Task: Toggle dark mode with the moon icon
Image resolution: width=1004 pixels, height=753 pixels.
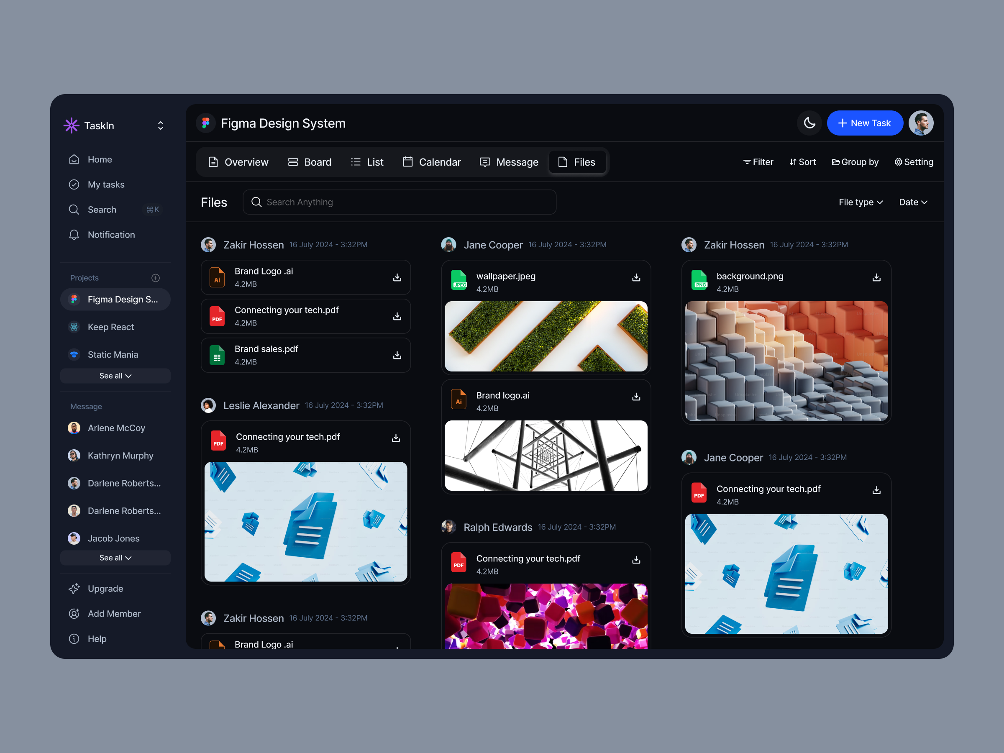Action: point(809,123)
